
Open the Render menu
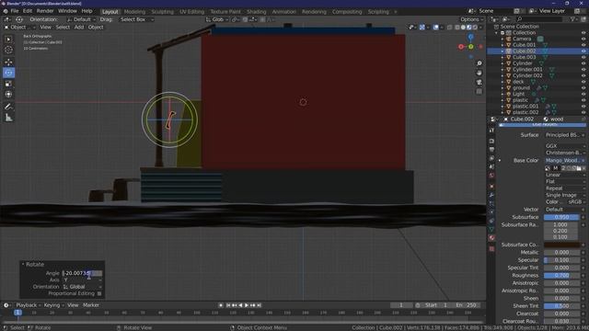pyautogui.click(x=45, y=11)
